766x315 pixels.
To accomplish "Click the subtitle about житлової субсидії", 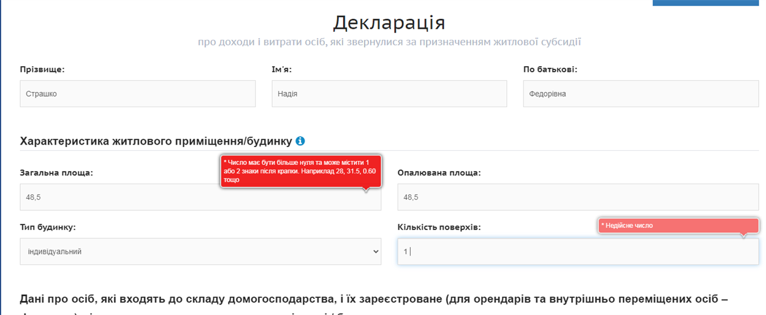I will click(x=389, y=42).
